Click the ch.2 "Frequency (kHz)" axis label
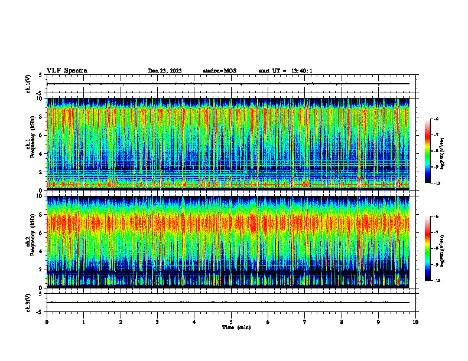The width and height of the screenshot is (468, 361). [32, 235]
